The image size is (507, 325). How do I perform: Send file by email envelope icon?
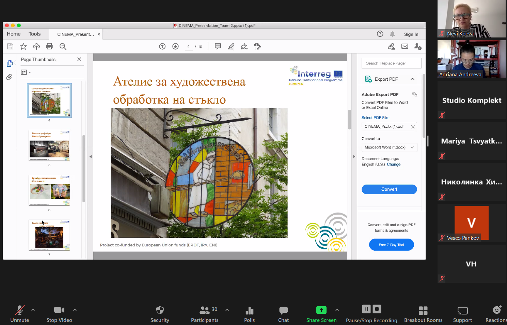pos(405,46)
